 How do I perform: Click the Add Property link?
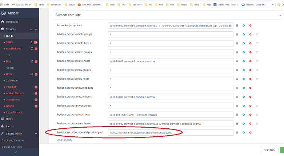pyautogui.click(x=66, y=140)
